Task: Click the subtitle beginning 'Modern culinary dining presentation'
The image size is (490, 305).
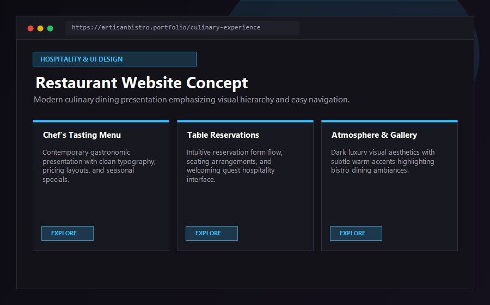Action: coord(192,100)
